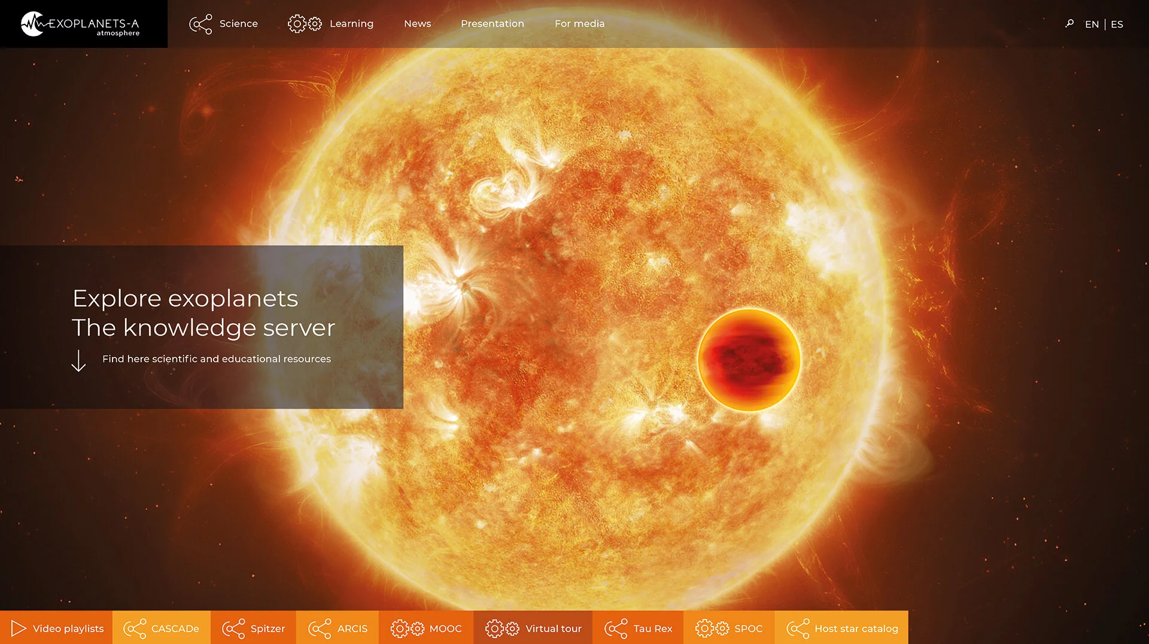Open the SPOC link
This screenshot has height=644, width=1149.
pos(729,628)
